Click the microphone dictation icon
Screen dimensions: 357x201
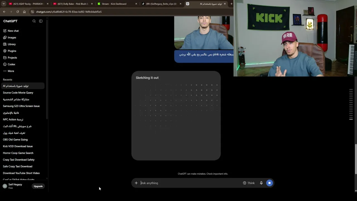pyautogui.click(x=261, y=183)
